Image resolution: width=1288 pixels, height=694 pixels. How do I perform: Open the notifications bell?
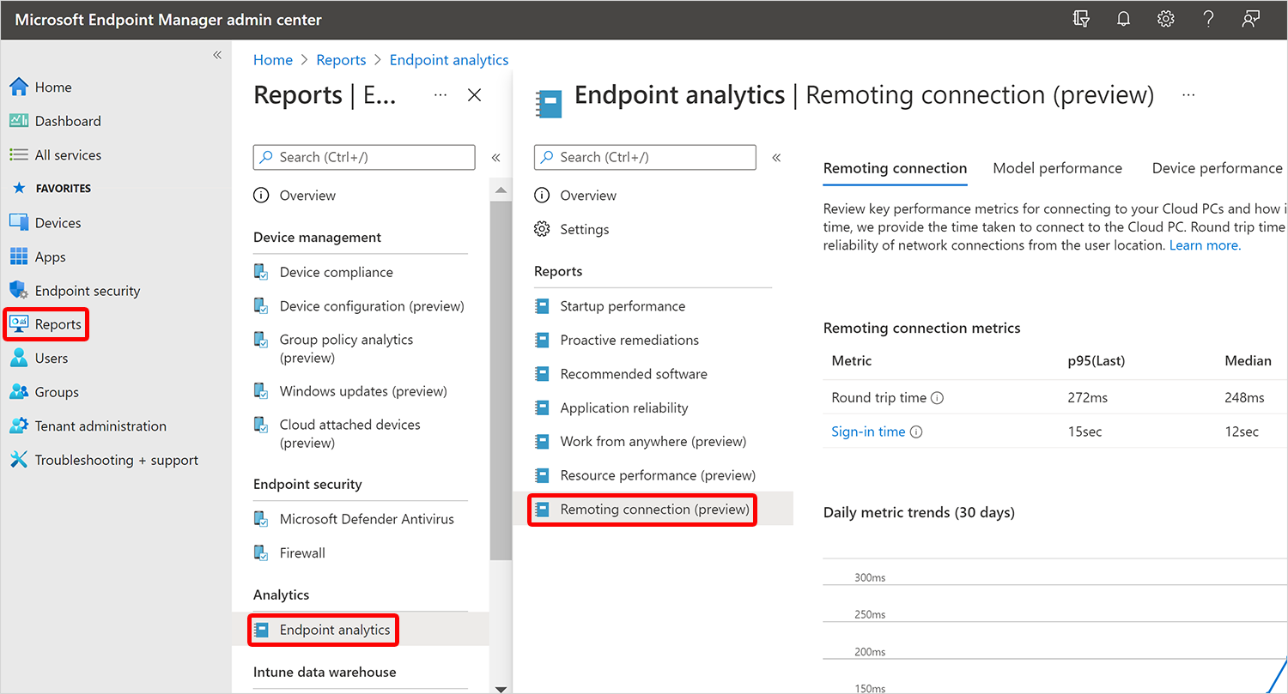1123,19
